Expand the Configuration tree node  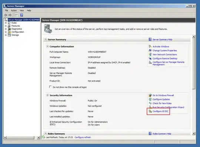[6, 32]
